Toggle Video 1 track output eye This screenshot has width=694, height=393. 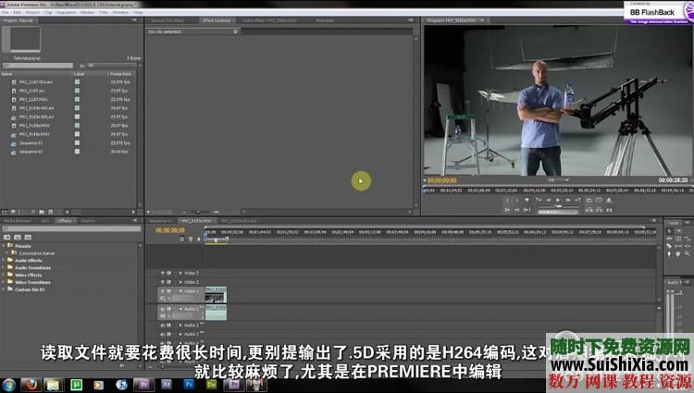click(x=163, y=291)
